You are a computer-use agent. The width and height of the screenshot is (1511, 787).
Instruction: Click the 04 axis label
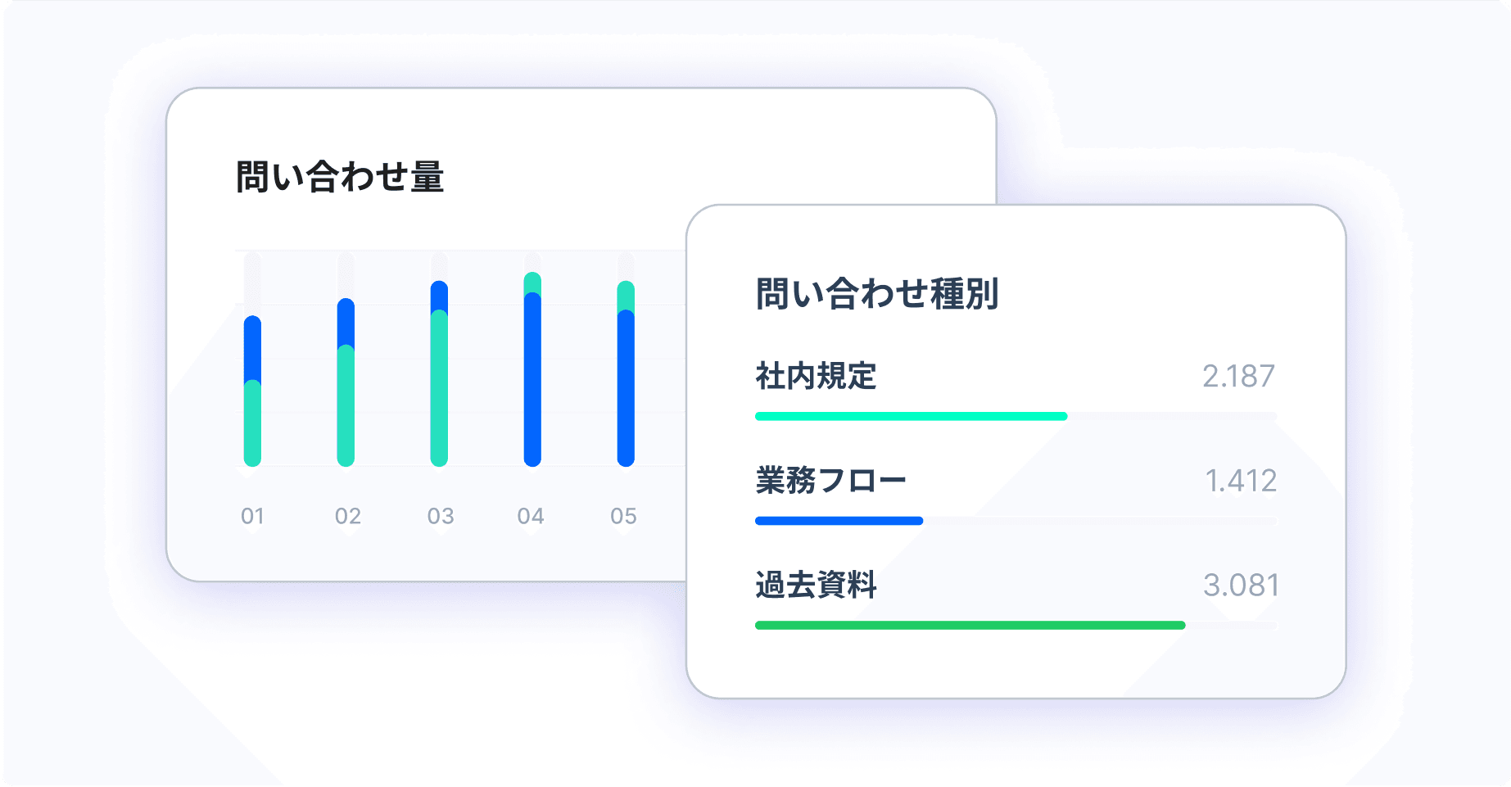coord(531,516)
